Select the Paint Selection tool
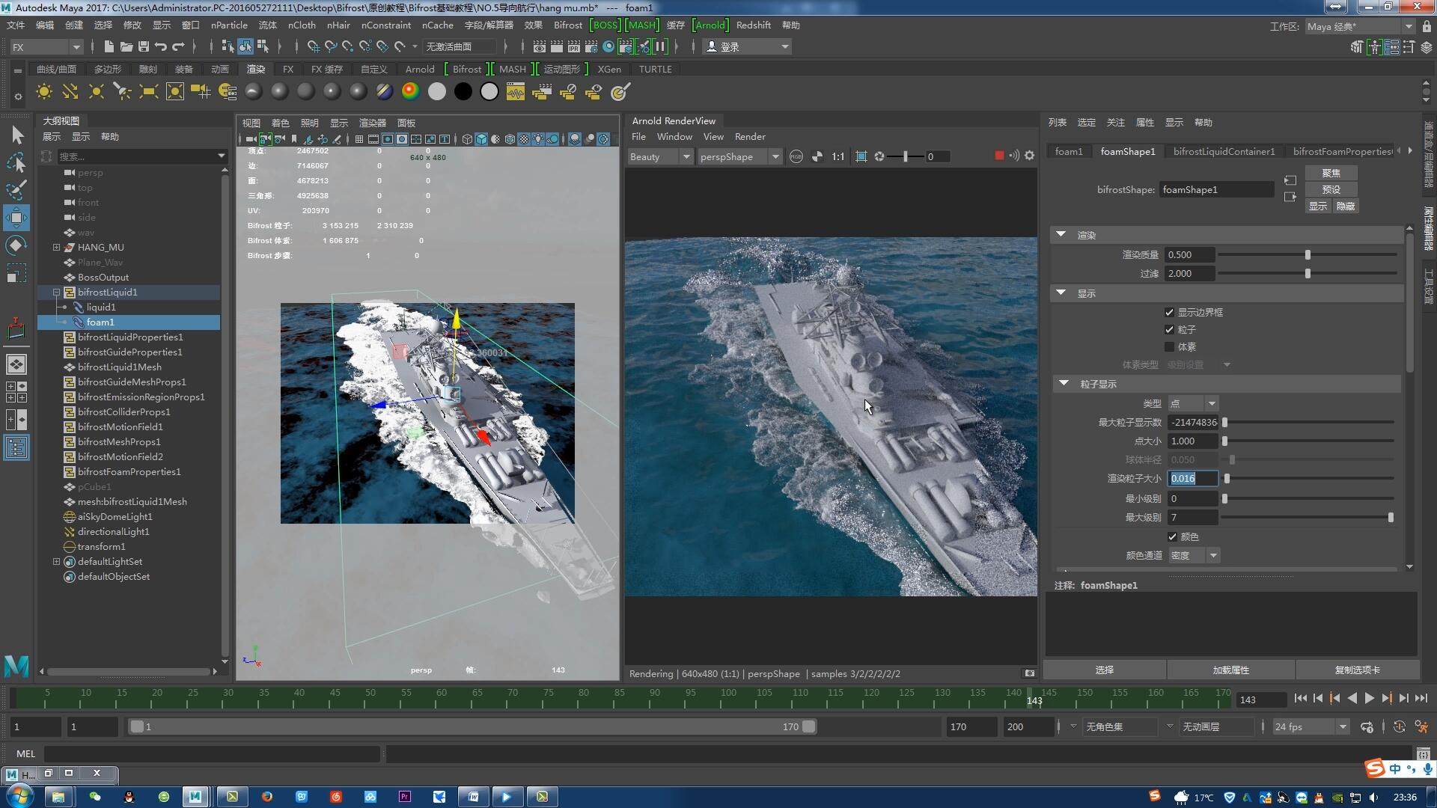 coord(16,190)
